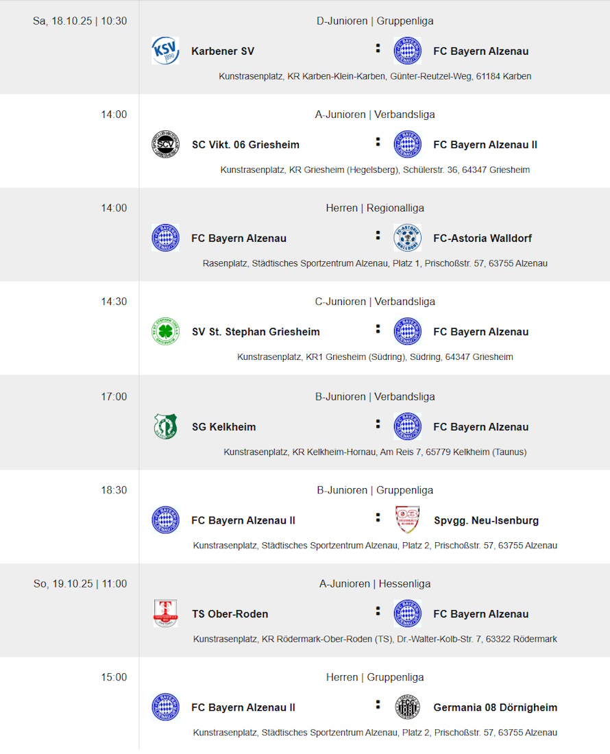Viewport: 610px width, 754px height.
Task: Select the Herren | Regionalliga match header
Action: (x=375, y=208)
